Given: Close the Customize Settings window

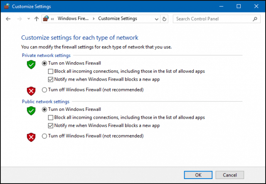Looking at the screenshot, I should point(256,6).
